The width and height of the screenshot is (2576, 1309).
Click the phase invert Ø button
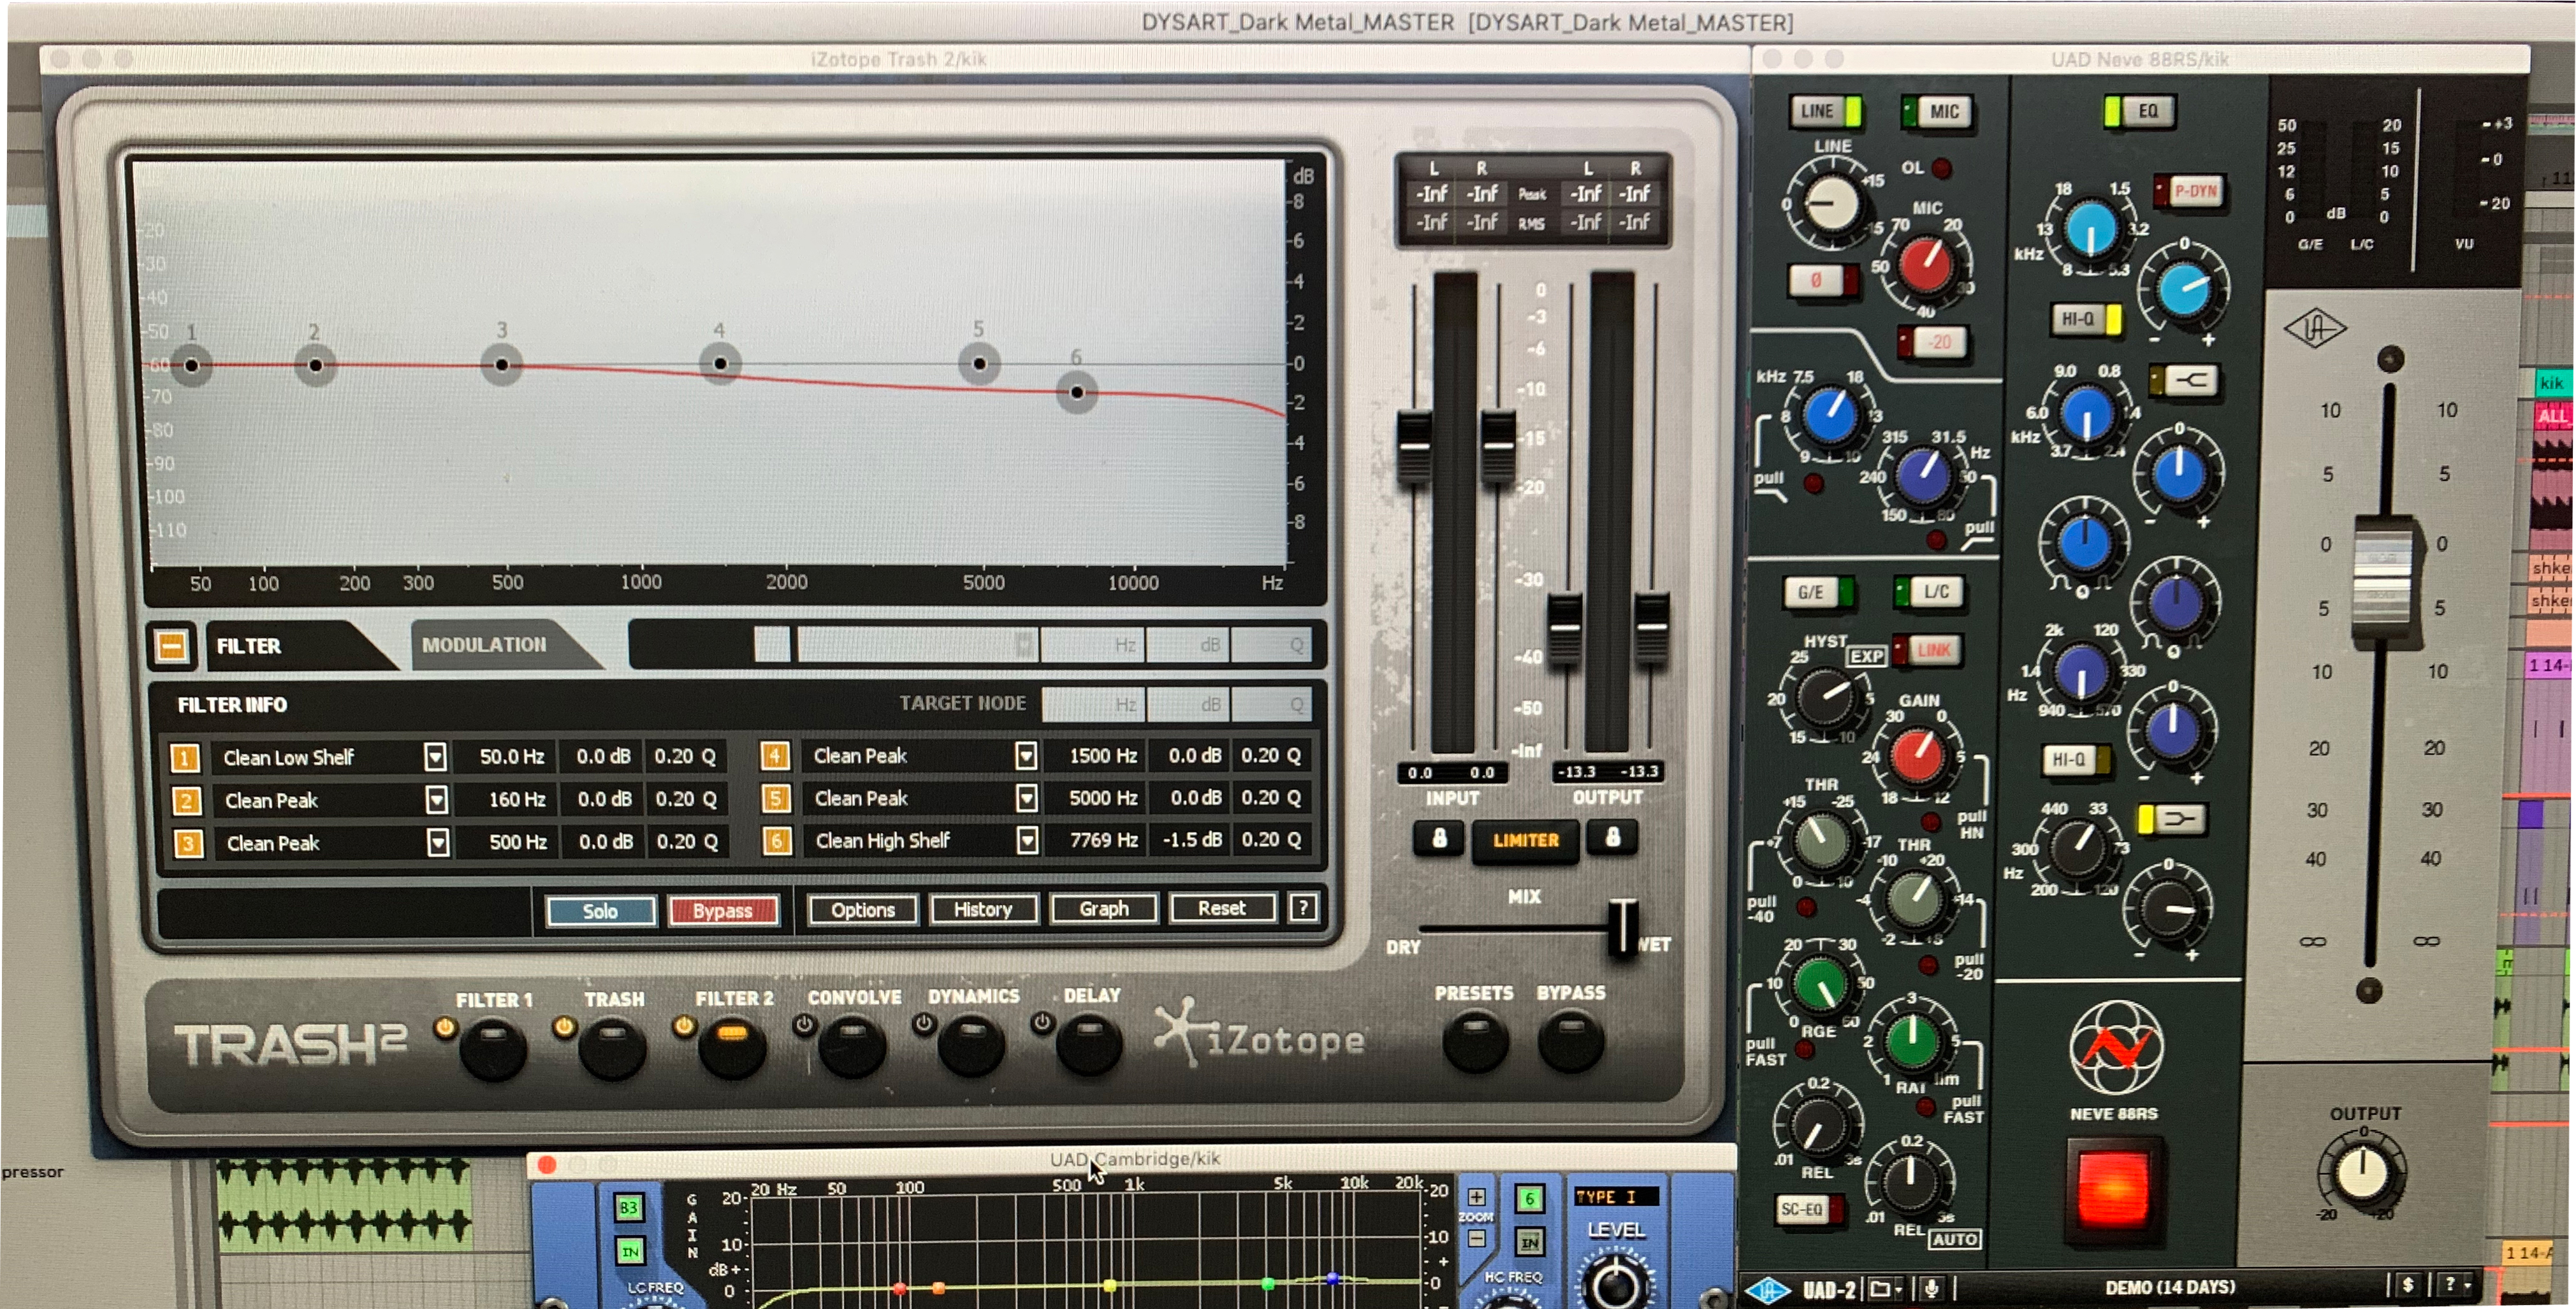click(x=1817, y=280)
